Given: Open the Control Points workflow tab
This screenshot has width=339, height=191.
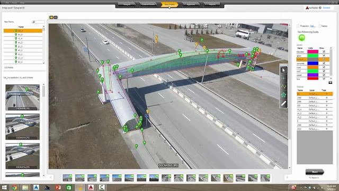Looking at the screenshot, I should 148,4.
